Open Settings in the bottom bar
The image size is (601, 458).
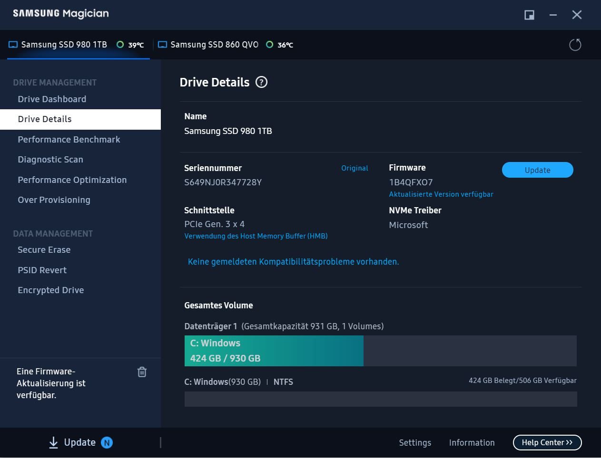tap(414, 443)
